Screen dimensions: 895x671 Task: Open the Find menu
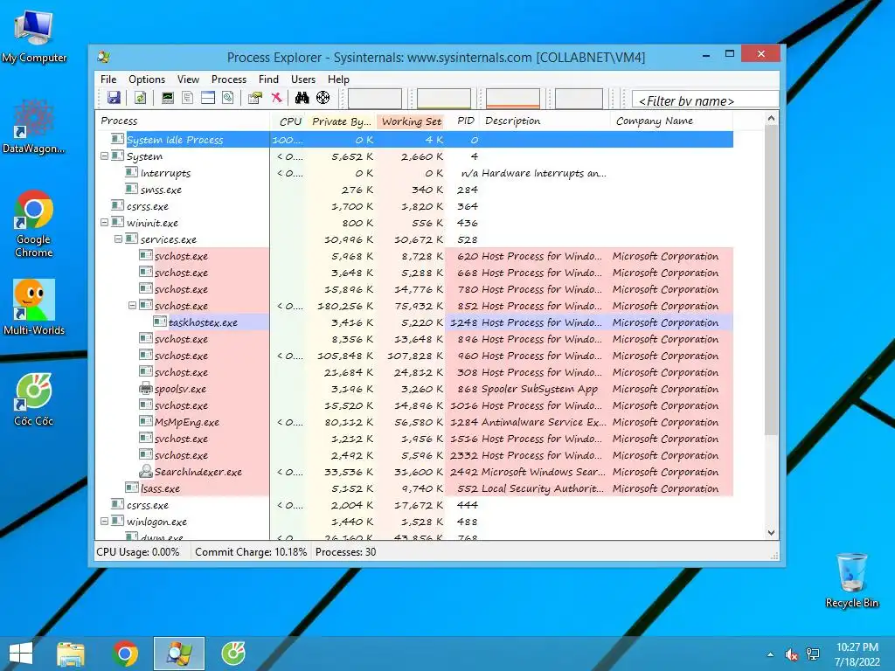(268, 80)
